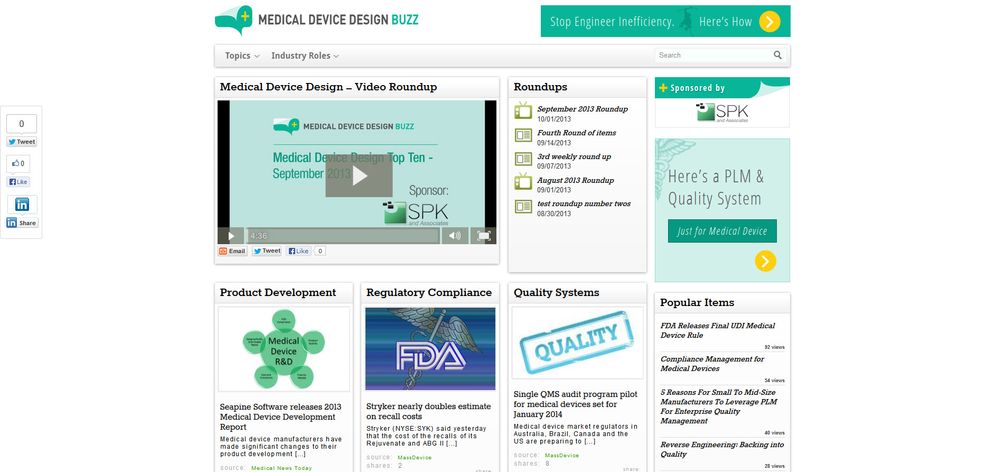Screen dimensions: 1005x472
Task: Play the video using the center play button
Action: click(359, 175)
